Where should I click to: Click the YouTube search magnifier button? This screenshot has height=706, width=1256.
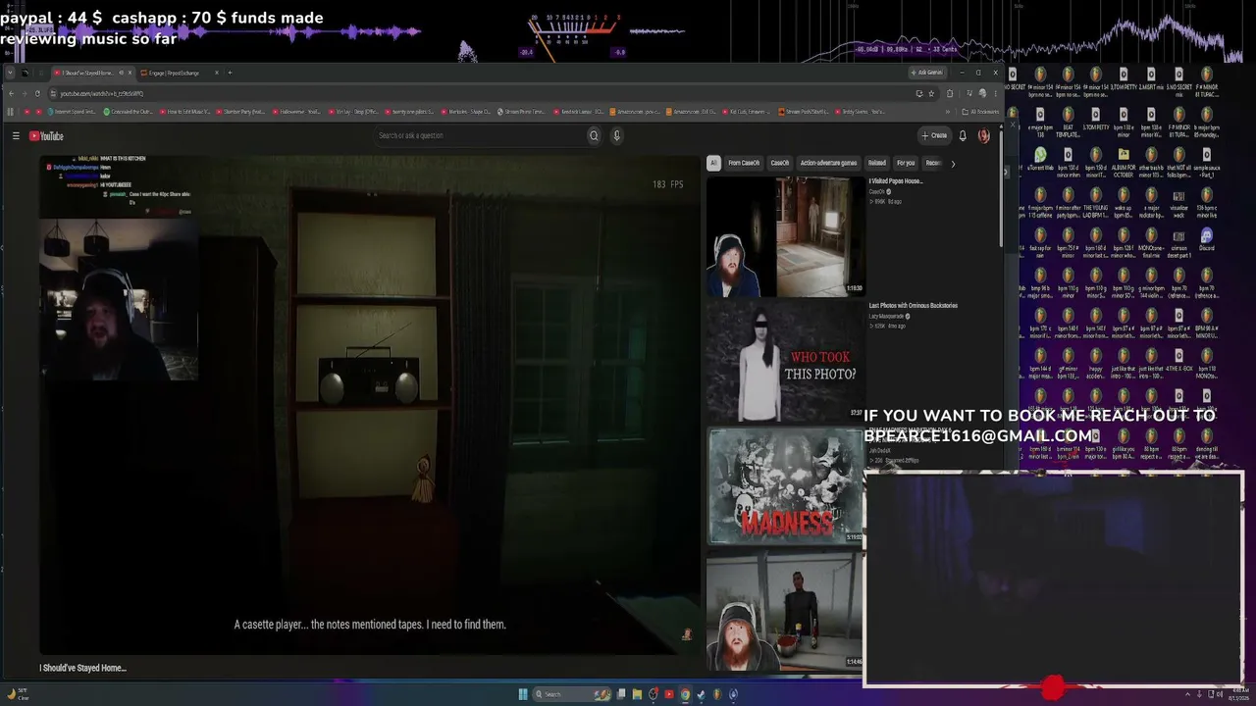pos(594,135)
